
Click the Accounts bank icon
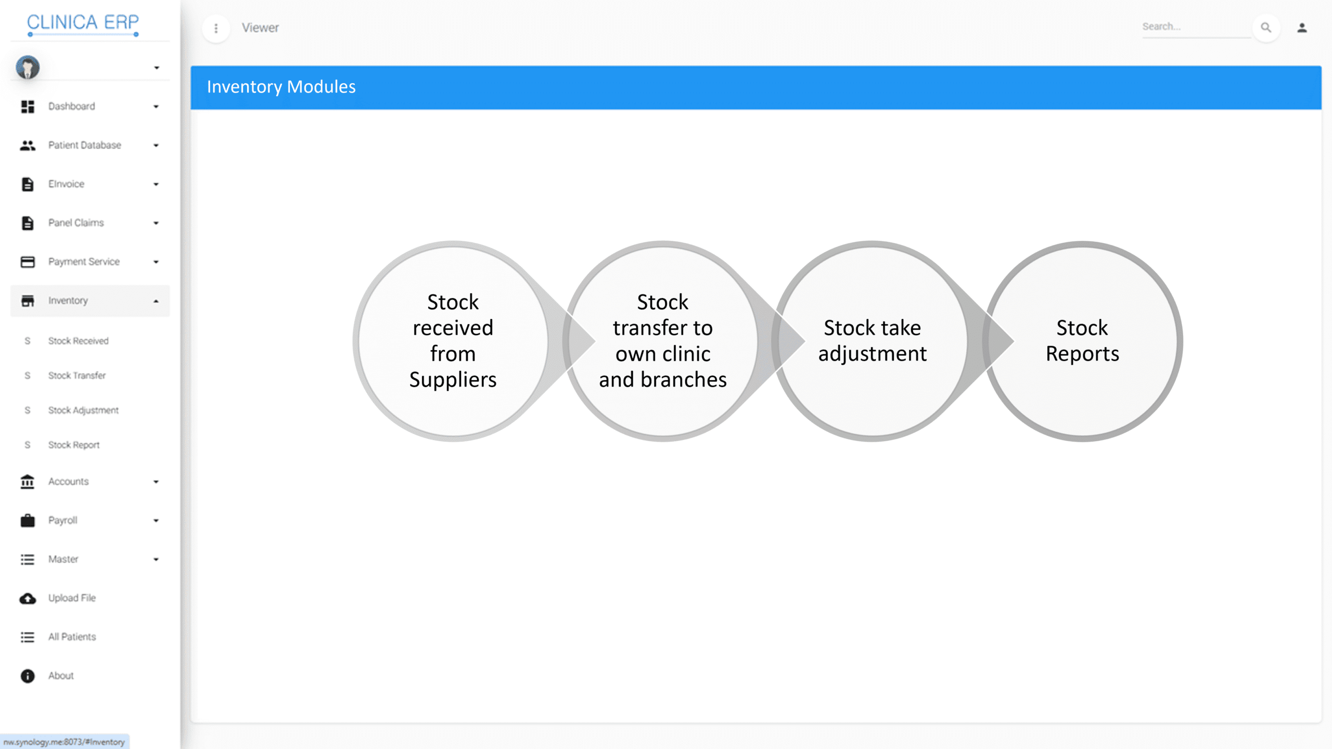tap(28, 482)
